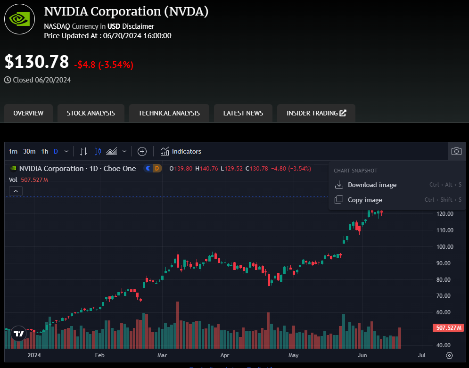
Task: Collapse the indicator legend with chevron up
Action: 16,191
